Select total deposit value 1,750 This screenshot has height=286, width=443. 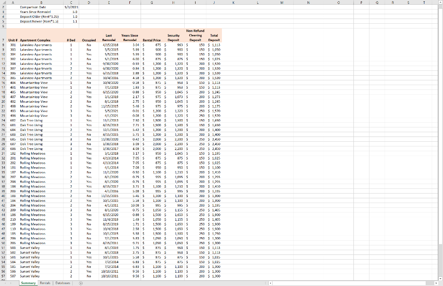pyautogui.click(x=214, y=234)
